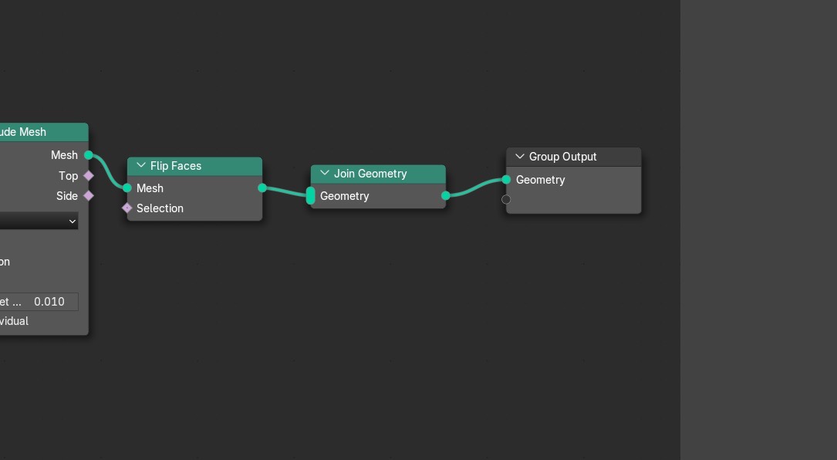Click the Top output diamond socket
The image size is (837, 460).
(89, 176)
